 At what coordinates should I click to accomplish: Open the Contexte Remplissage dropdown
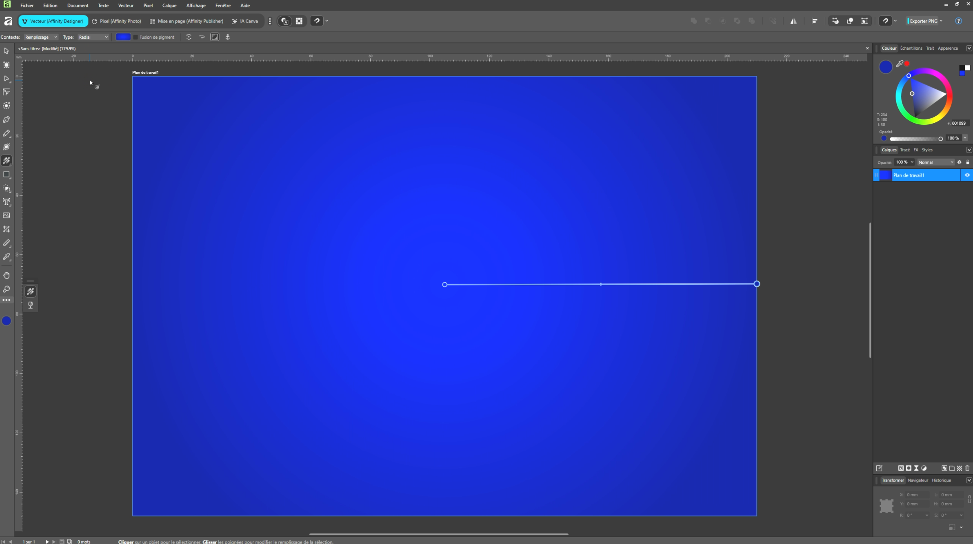[40, 37]
